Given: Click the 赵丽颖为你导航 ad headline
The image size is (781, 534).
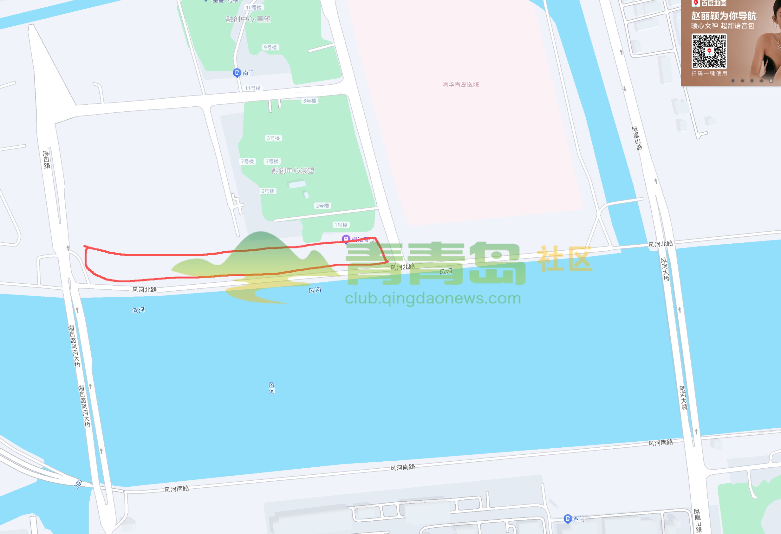Looking at the screenshot, I should (x=724, y=16).
